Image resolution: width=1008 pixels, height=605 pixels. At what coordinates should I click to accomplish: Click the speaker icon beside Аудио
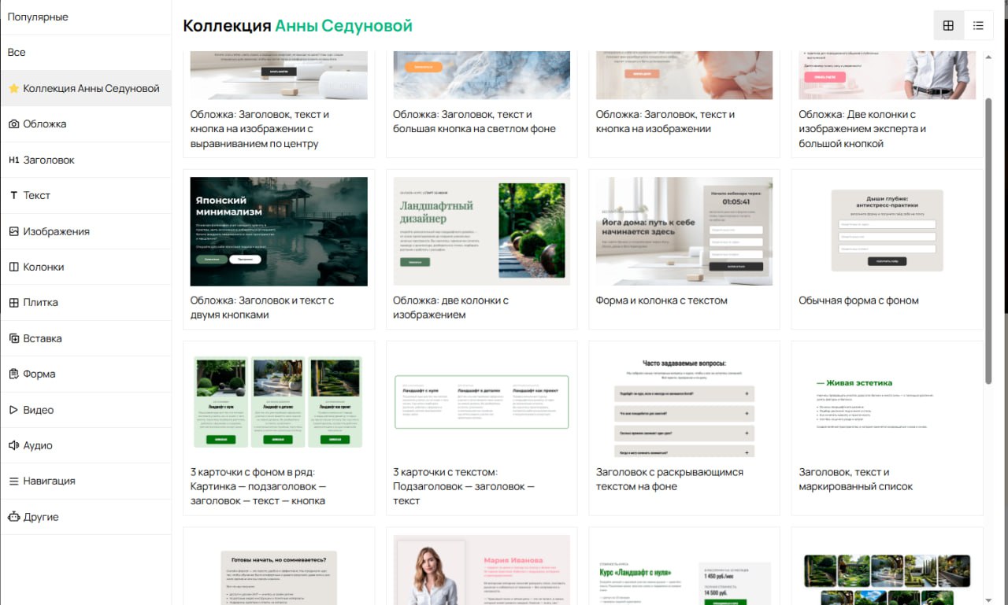click(13, 445)
